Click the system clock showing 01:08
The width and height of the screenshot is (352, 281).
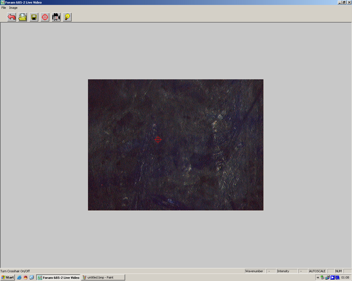click(345, 277)
